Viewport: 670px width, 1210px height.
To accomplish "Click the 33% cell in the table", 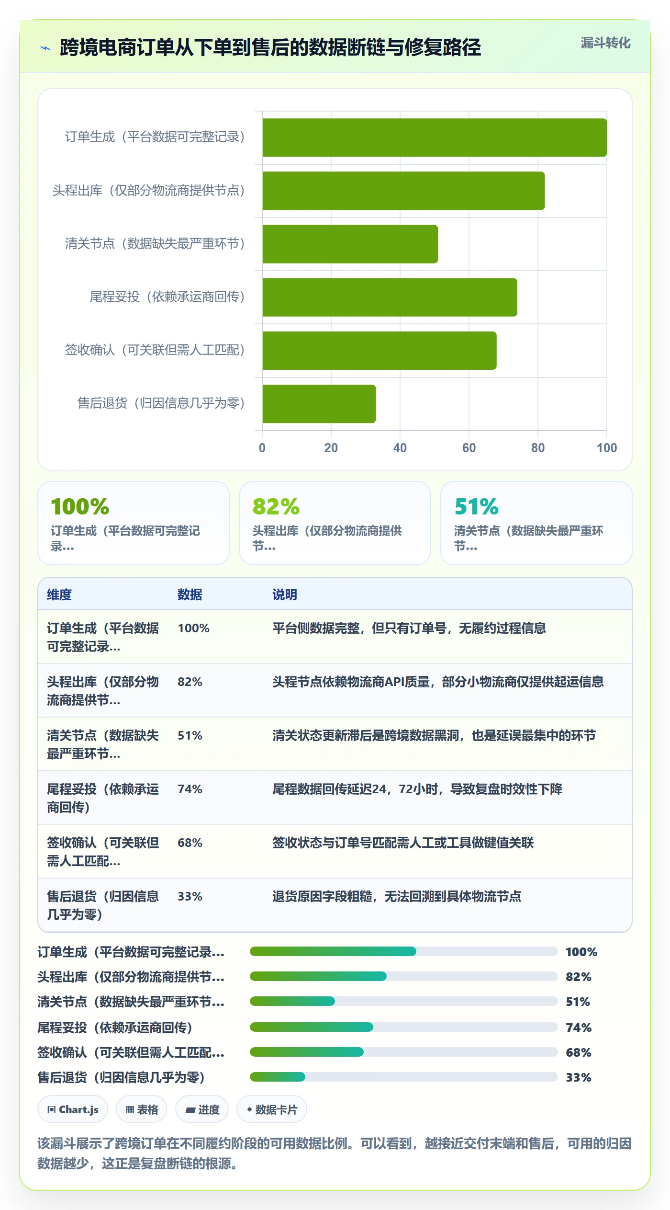I will tap(190, 896).
